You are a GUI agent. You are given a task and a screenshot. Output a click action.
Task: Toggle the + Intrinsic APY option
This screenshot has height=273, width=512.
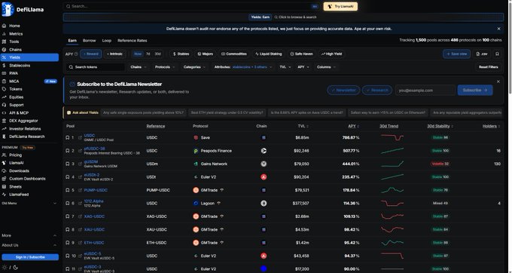coord(114,54)
